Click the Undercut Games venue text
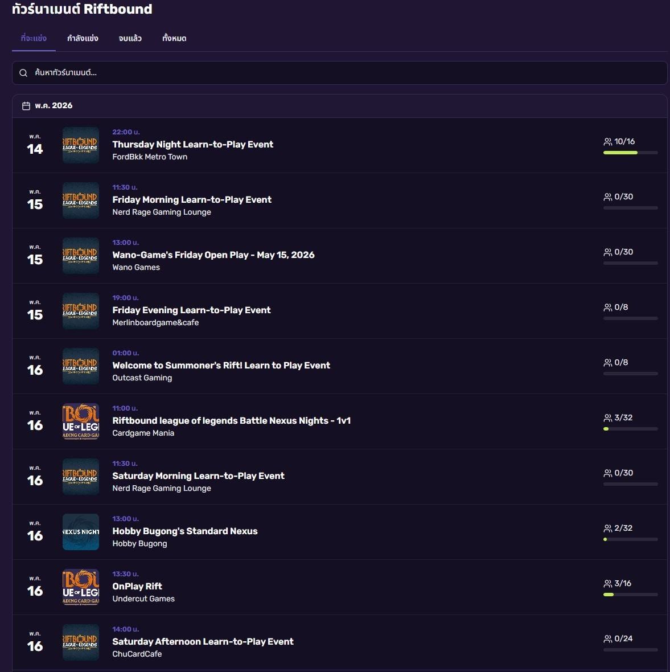 (143, 599)
